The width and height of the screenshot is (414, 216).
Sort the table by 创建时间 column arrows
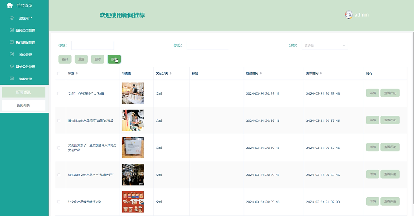point(261,73)
